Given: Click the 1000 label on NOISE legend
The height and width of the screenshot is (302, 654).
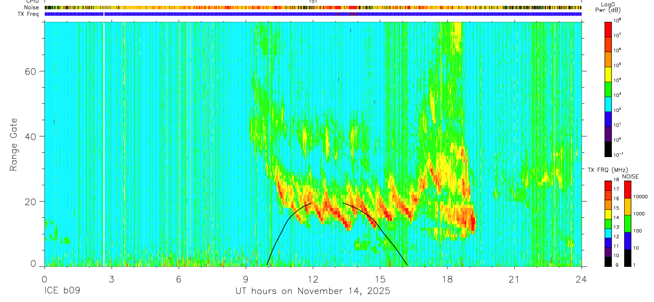Looking at the screenshot, I should click(x=640, y=214).
